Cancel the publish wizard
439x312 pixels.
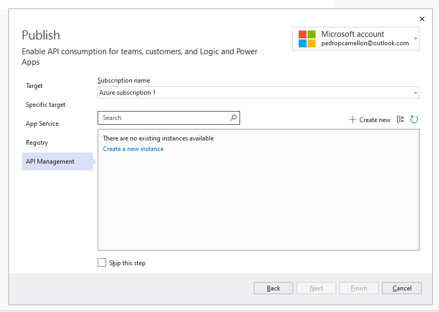click(402, 288)
